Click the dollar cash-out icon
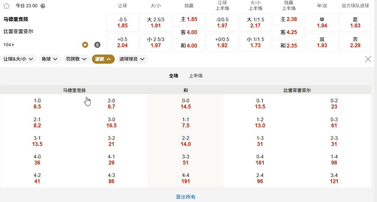The height and width of the screenshot is (202, 377). [x=97, y=45]
